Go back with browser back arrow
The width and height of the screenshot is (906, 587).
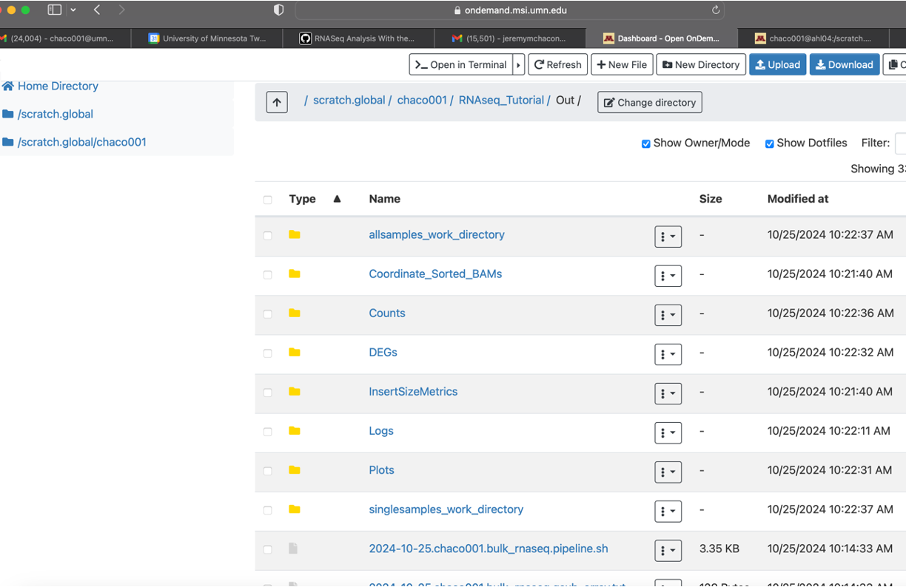(x=97, y=10)
